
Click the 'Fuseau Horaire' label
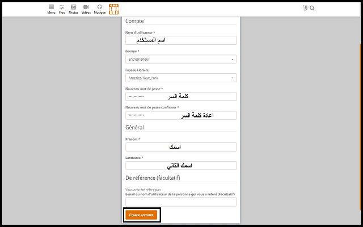(137, 70)
